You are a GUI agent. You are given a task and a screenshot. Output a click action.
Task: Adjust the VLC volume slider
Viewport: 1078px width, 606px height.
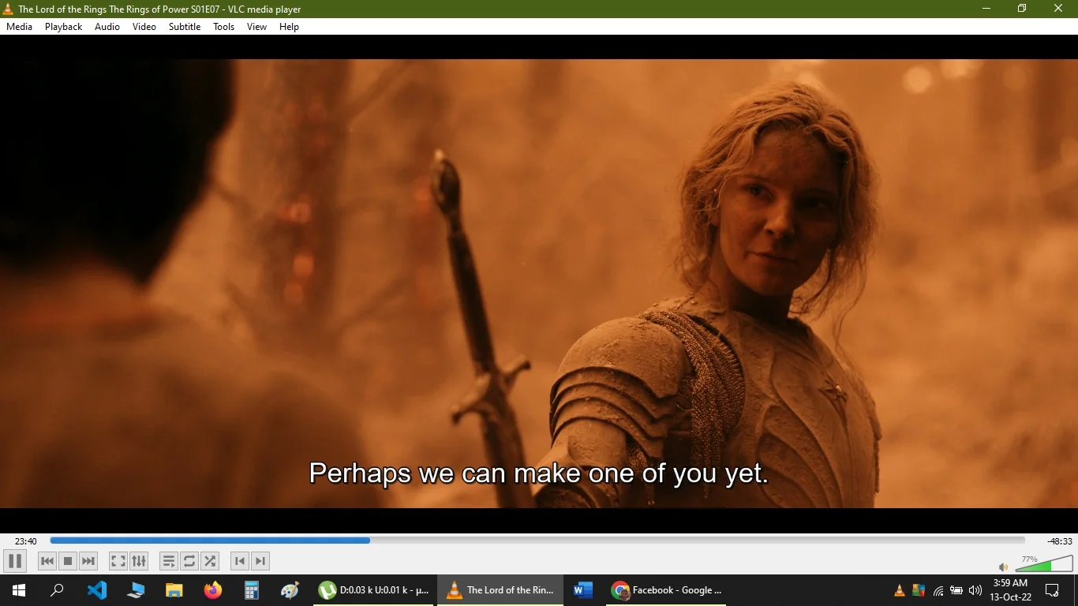[1044, 563]
